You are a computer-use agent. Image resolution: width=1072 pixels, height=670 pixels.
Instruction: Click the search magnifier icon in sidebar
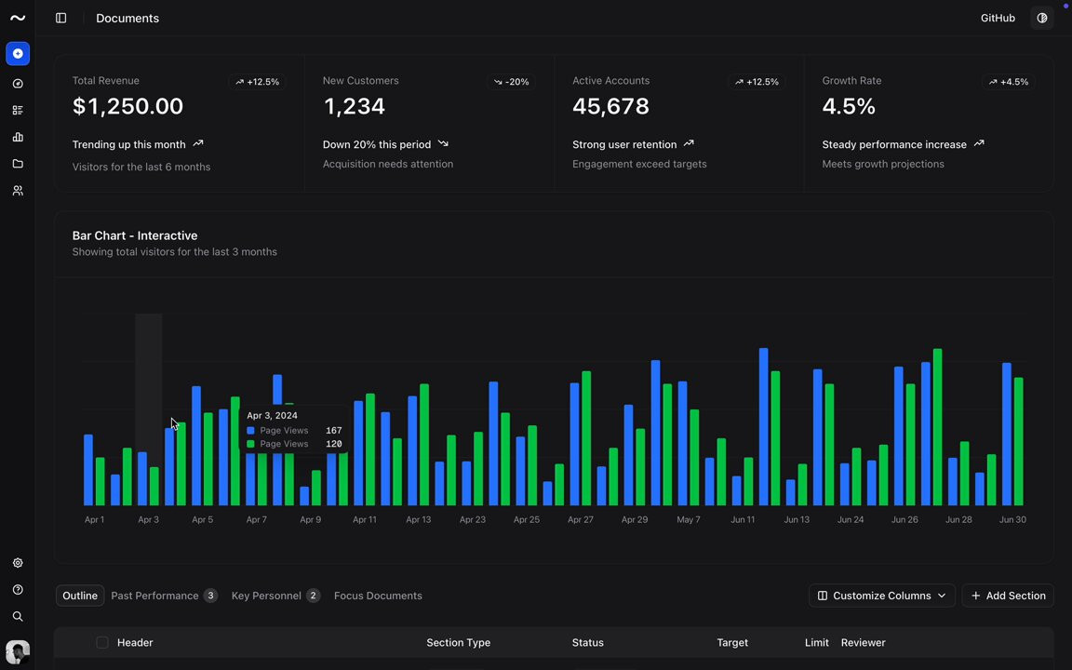(18, 616)
